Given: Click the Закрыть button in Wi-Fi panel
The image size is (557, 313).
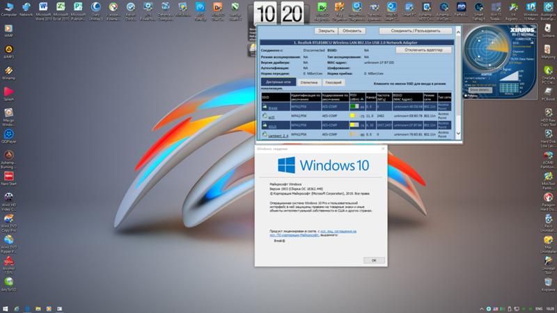Looking at the screenshot, I should click(x=326, y=31).
